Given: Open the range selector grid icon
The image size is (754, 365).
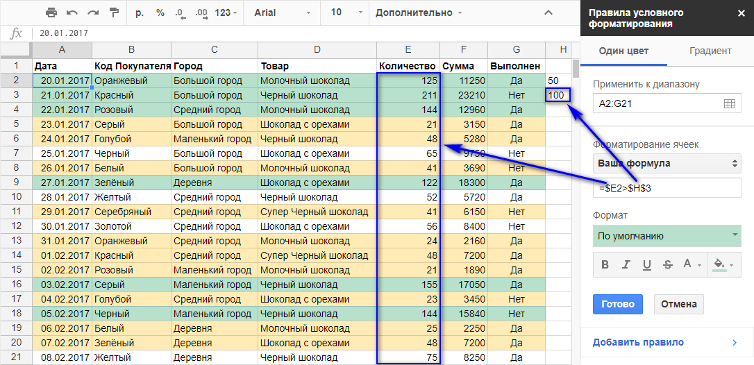Looking at the screenshot, I should (729, 103).
